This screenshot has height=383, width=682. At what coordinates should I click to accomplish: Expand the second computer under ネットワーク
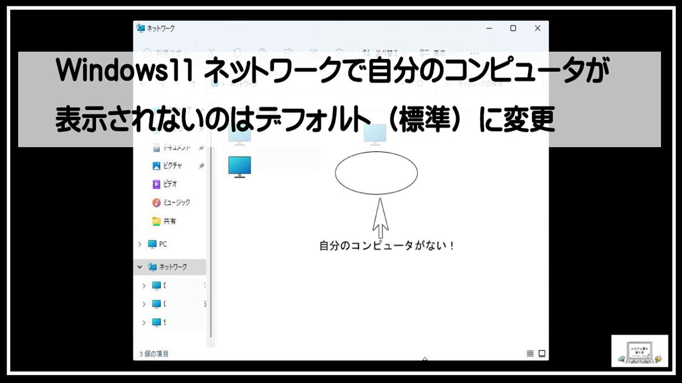(144, 304)
